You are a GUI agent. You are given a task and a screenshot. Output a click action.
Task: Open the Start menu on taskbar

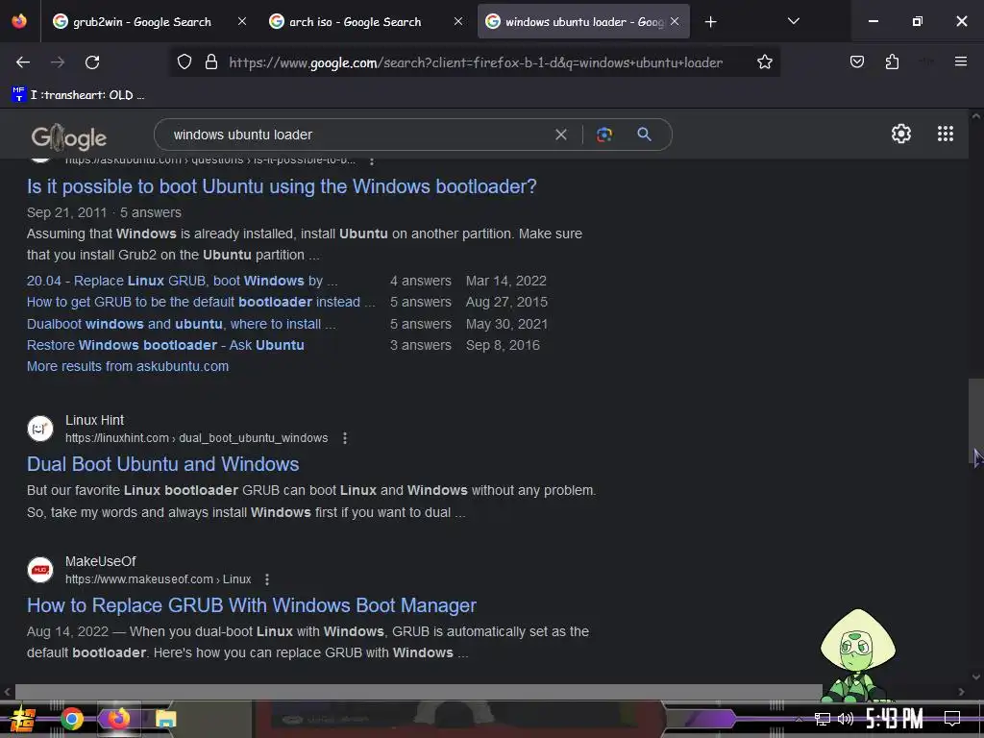pyautogui.click(x=23, y=719)
